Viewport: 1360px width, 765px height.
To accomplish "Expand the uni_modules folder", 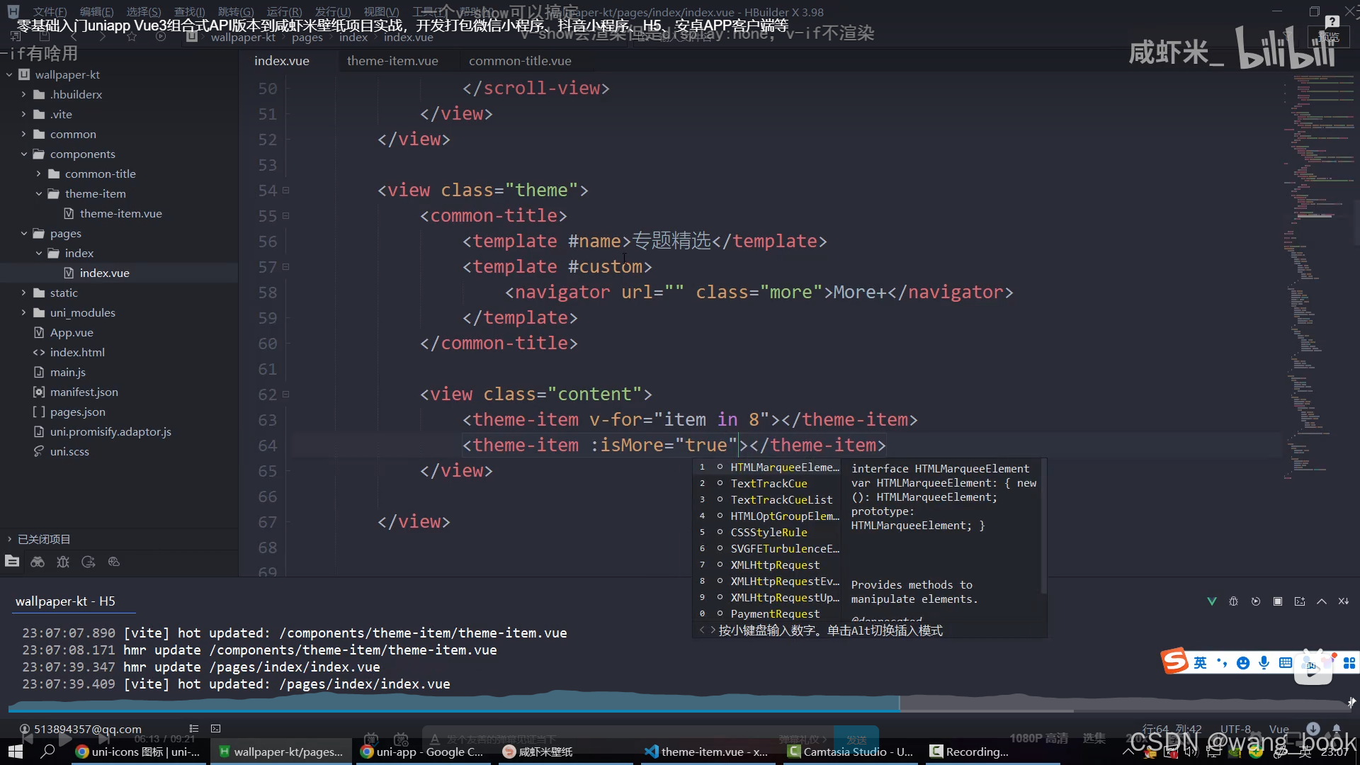I will tap(23, 312).
